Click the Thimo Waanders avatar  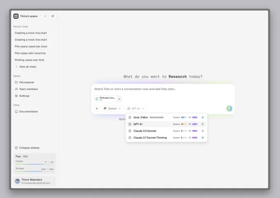(x=17, y=181)
